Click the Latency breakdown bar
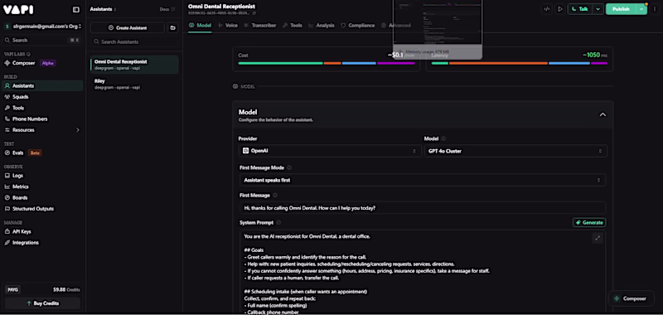 pos(520,64)
